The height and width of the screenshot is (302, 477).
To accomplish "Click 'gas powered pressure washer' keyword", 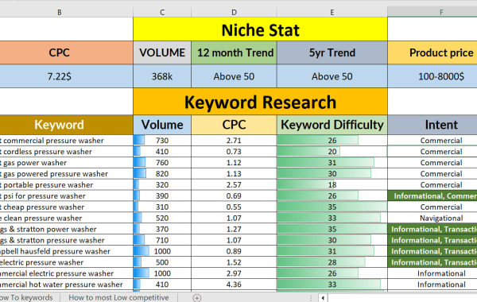I will click(66, 174).
